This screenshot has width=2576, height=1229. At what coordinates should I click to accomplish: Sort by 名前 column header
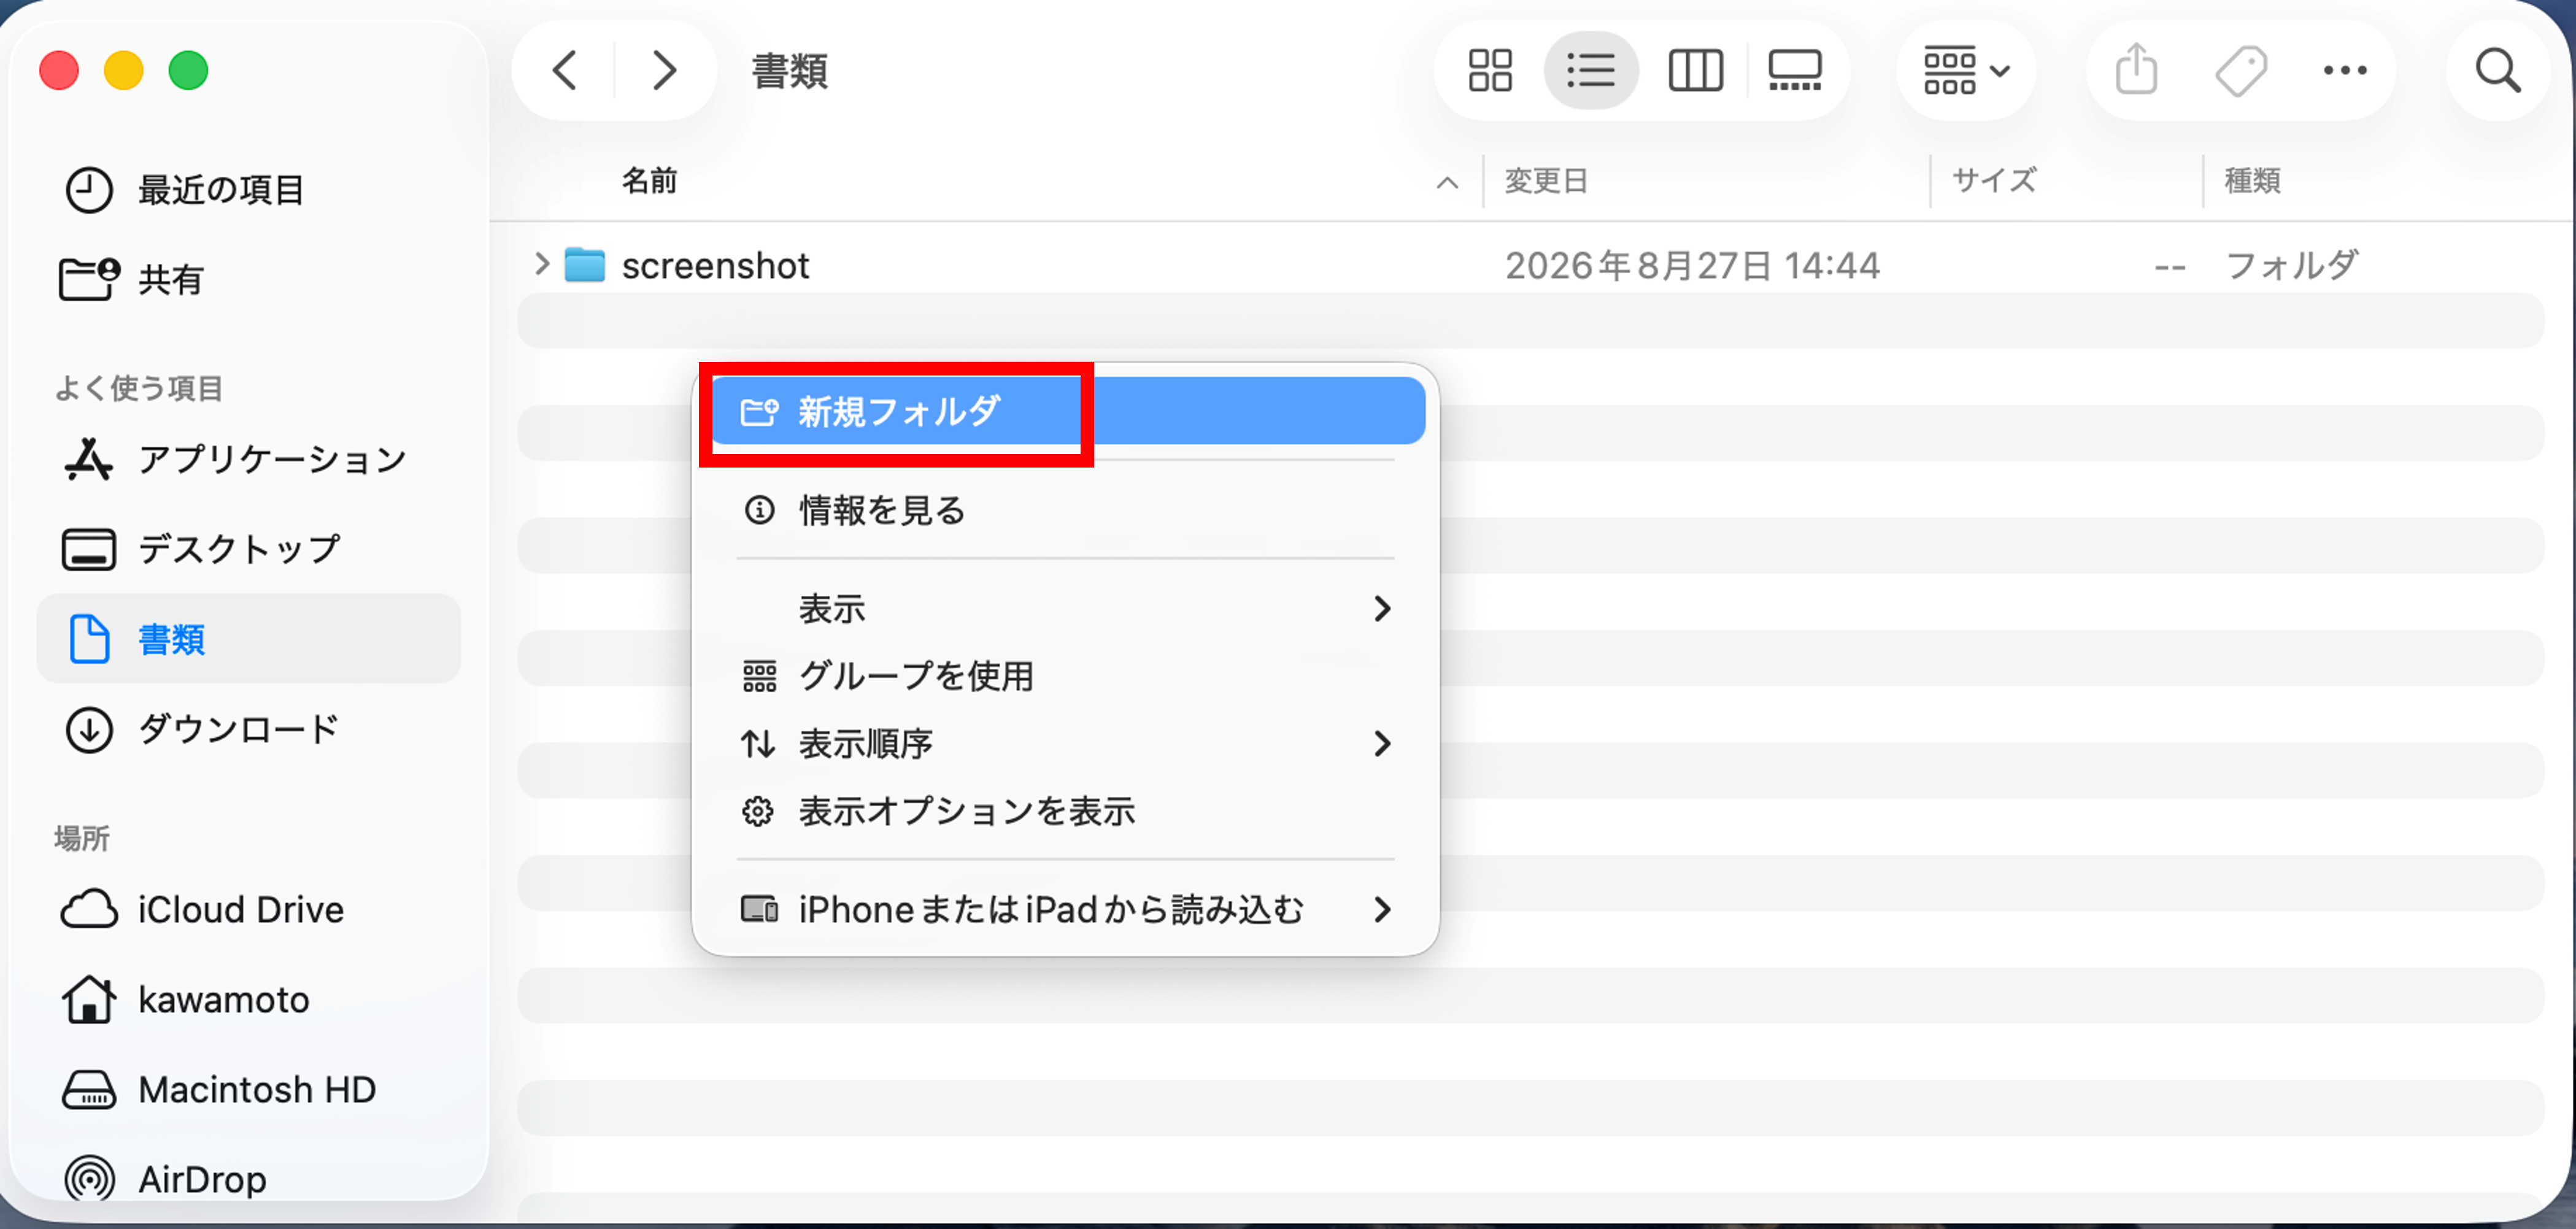(650, 181)
